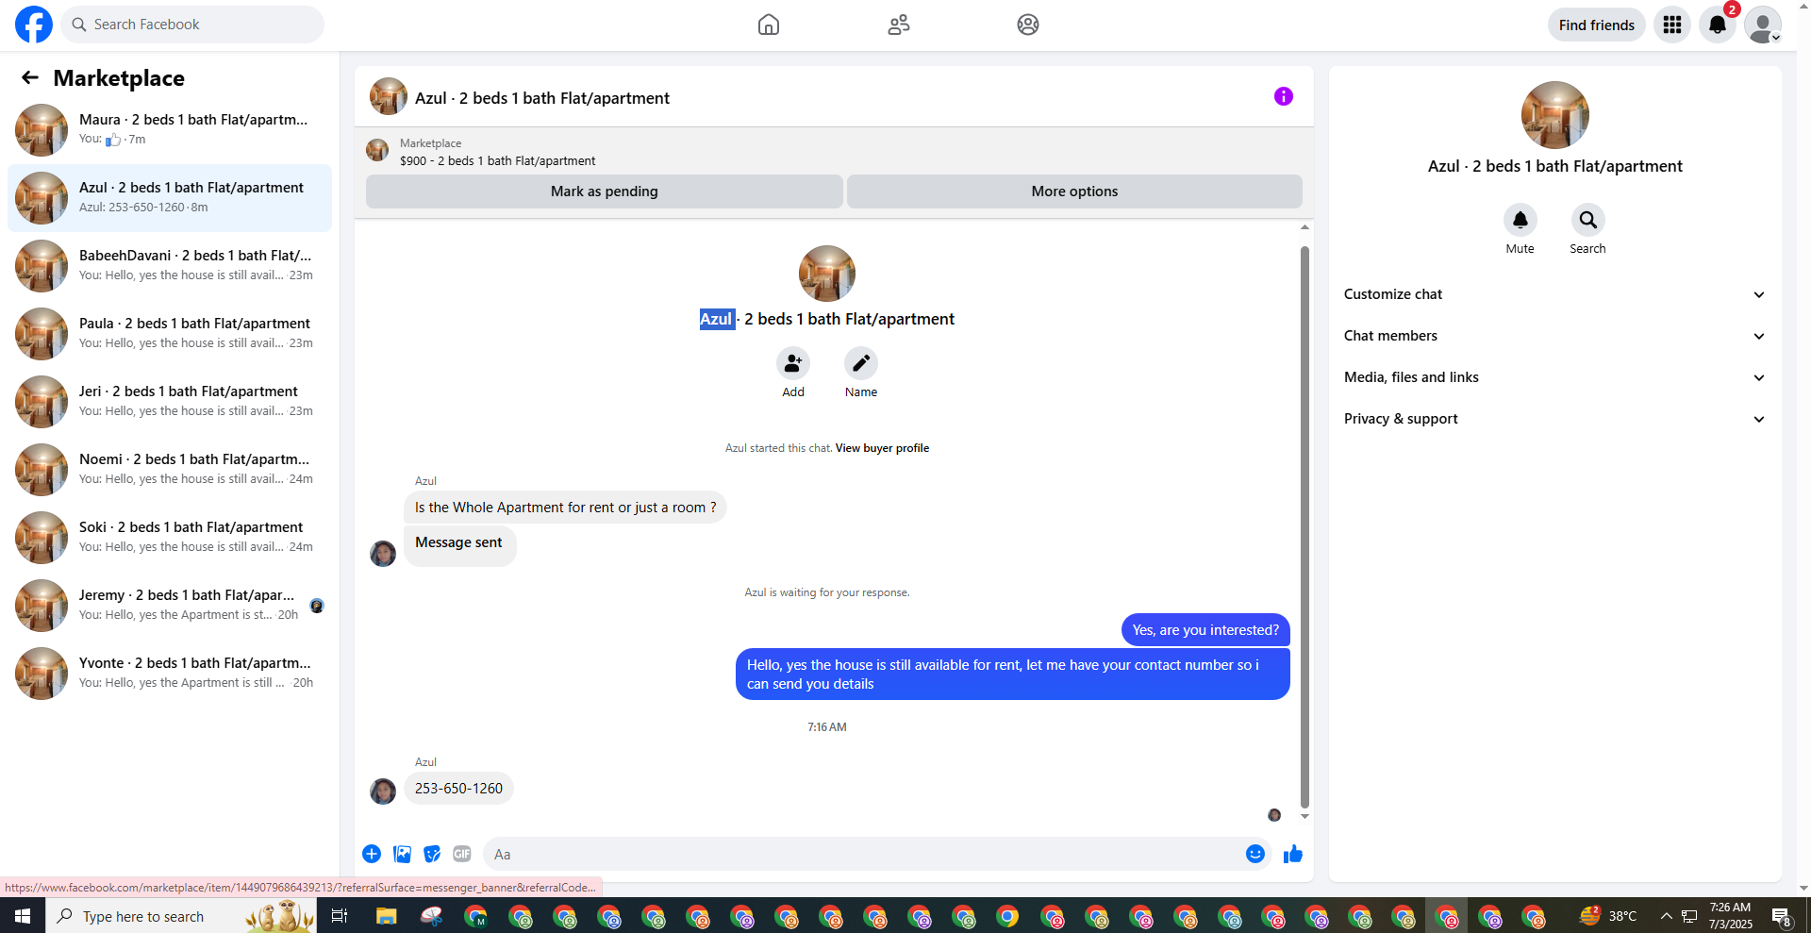Open the $900 Marketplace listing banner

pyautogui.click(x=834, y=152)
